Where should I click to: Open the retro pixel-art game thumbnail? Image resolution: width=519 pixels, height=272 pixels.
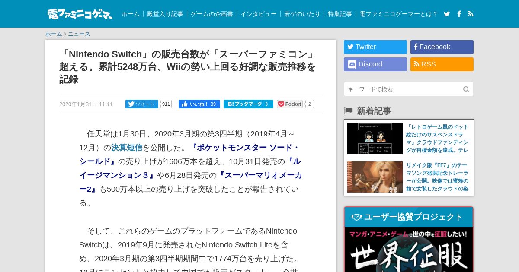coord(375,139)
